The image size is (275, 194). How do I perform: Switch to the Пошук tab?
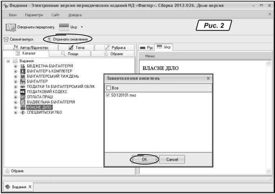pyautogui.click(x=68, y=53)
